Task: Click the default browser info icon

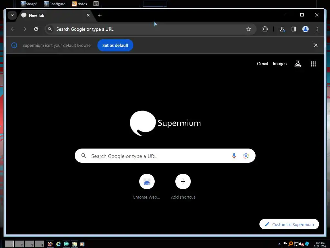Action: click(14, 45)
